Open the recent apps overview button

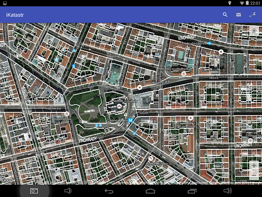192,191
